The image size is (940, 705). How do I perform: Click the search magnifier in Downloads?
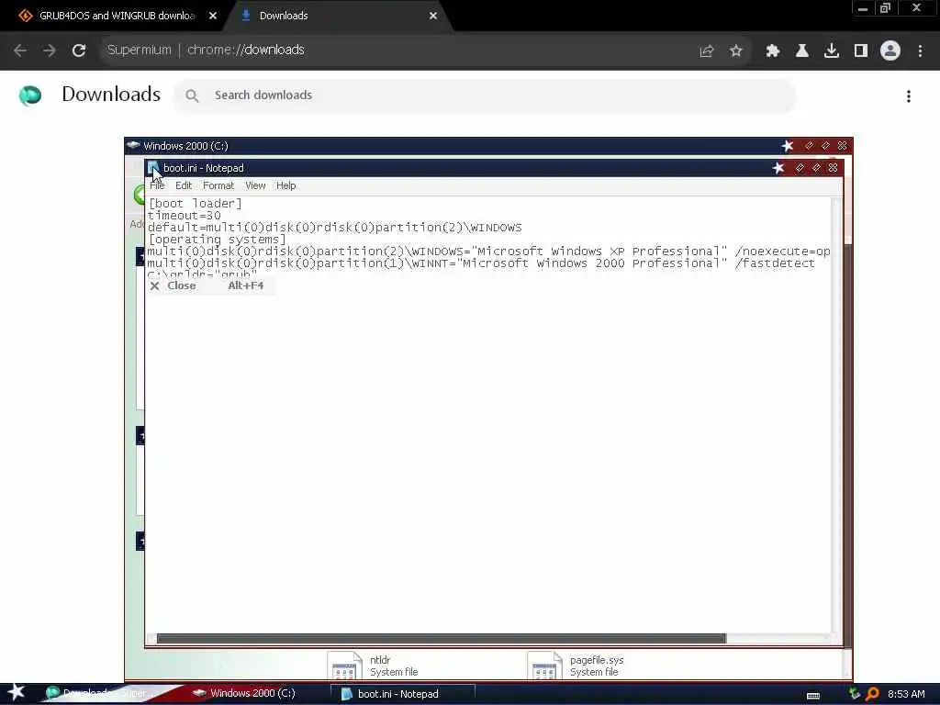[192, 95]
